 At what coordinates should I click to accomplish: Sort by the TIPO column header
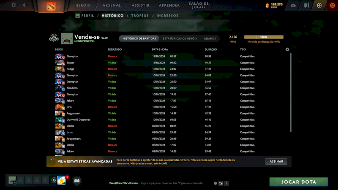coord(243,49)
